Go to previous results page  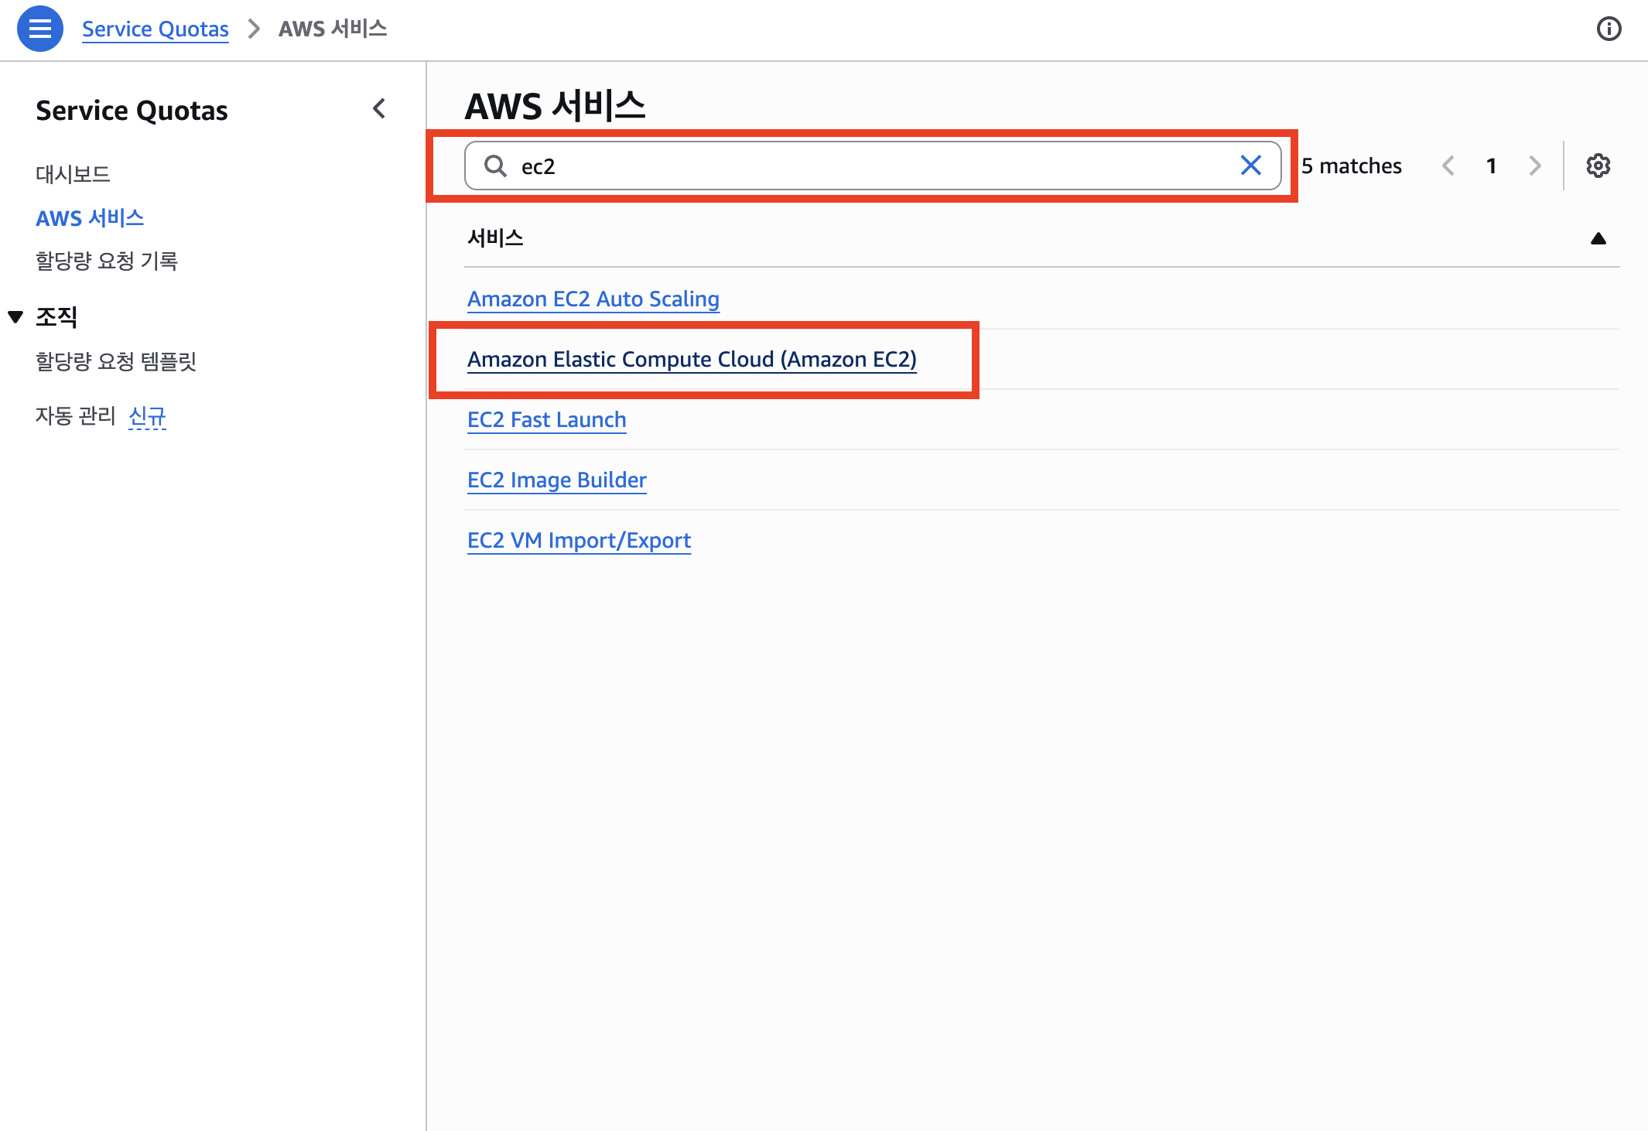(x=1448, y=166)
